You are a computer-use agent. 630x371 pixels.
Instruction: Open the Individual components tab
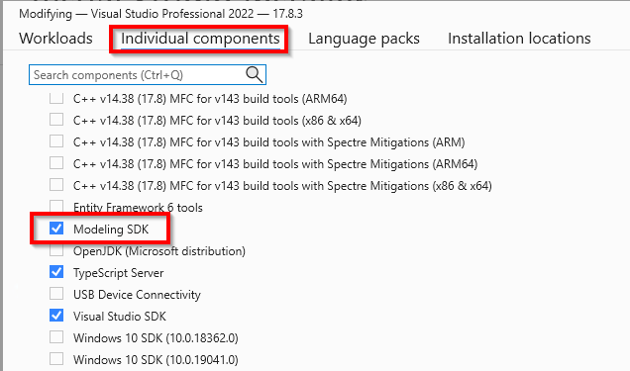tap(200, 39)
